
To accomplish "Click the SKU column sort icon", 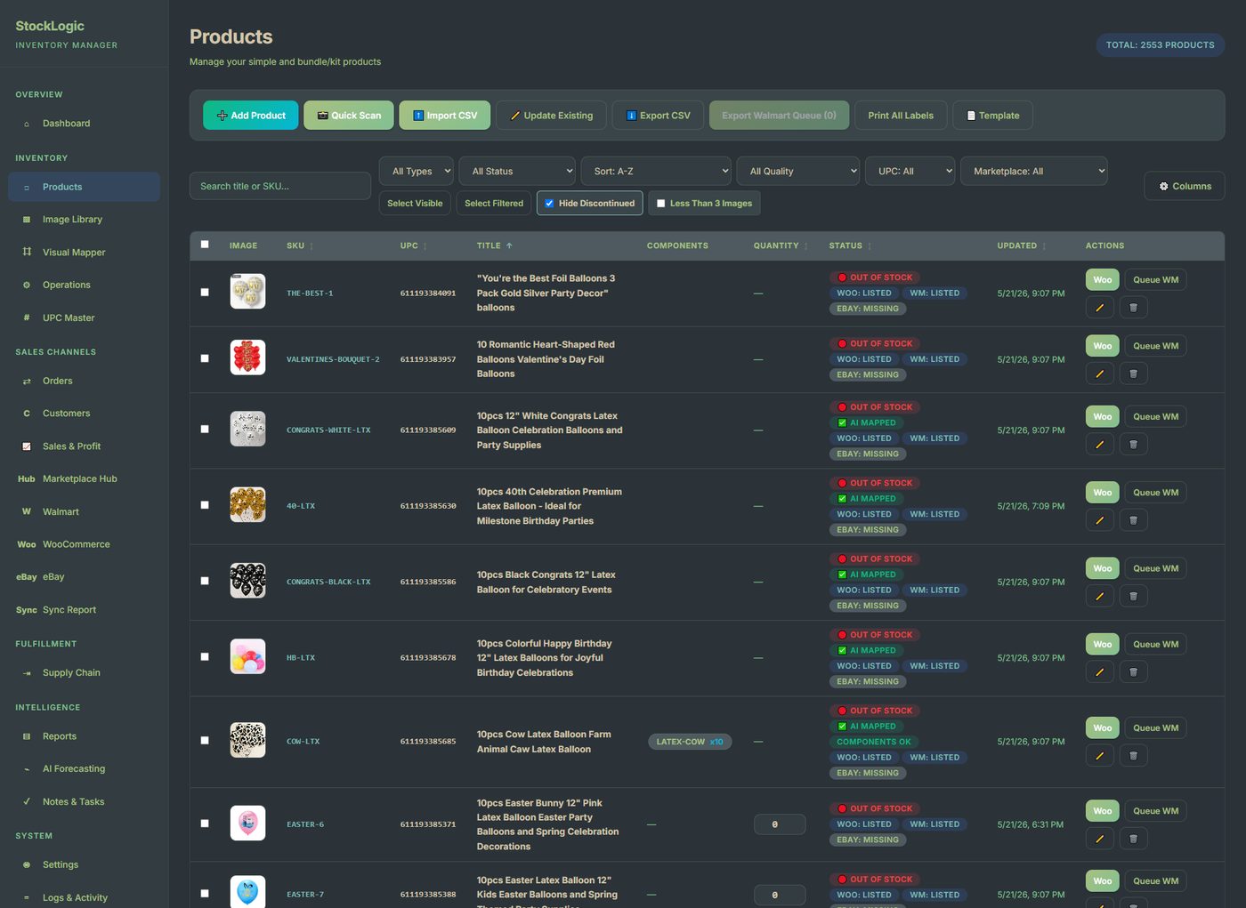I will click(x=311, y=246).
